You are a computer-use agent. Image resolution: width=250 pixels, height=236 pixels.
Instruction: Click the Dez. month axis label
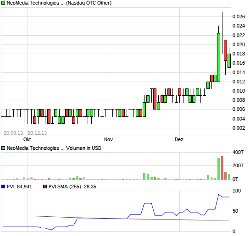pos(179,139)
